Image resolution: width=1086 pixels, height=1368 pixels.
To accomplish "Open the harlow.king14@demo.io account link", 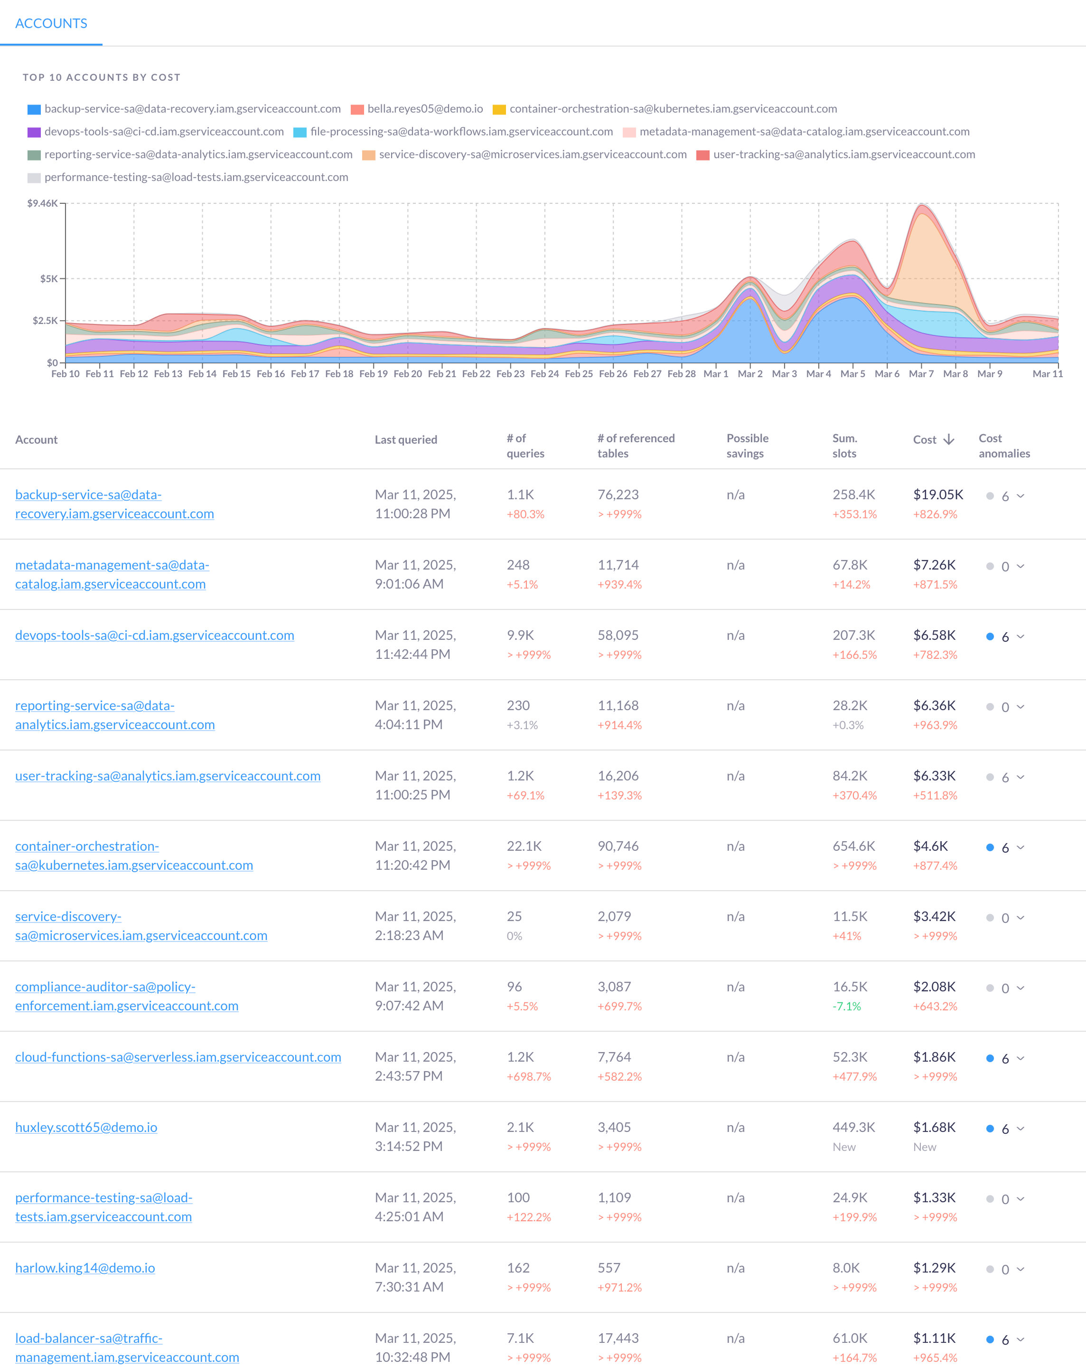I will (85, 1268).
